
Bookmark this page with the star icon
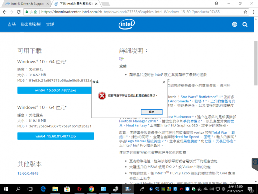[245, 12]
